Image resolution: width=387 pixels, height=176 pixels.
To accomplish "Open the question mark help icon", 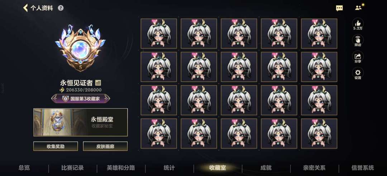I will [61, 8].
